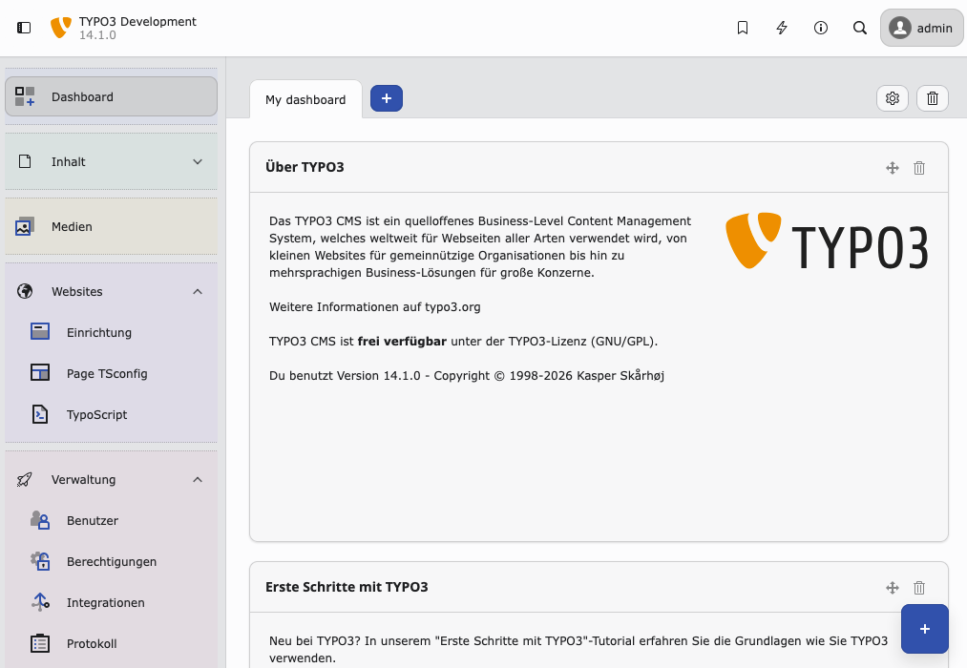Click the floating add widget button

click(924, 628)
